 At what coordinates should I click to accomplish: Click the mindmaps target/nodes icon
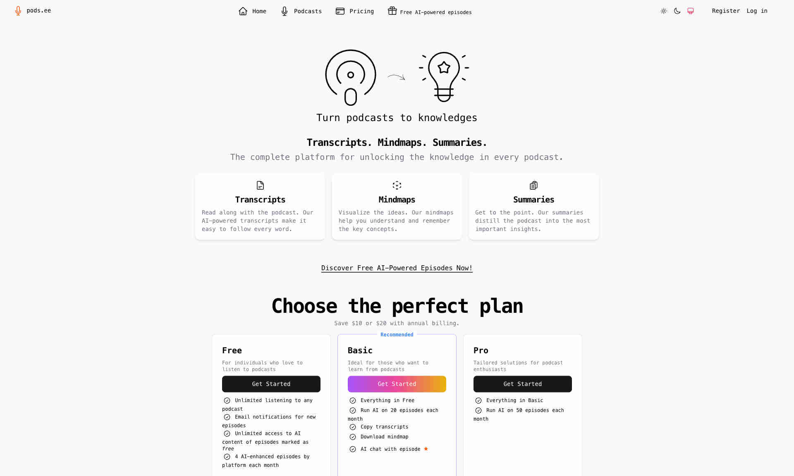[397, 185]
